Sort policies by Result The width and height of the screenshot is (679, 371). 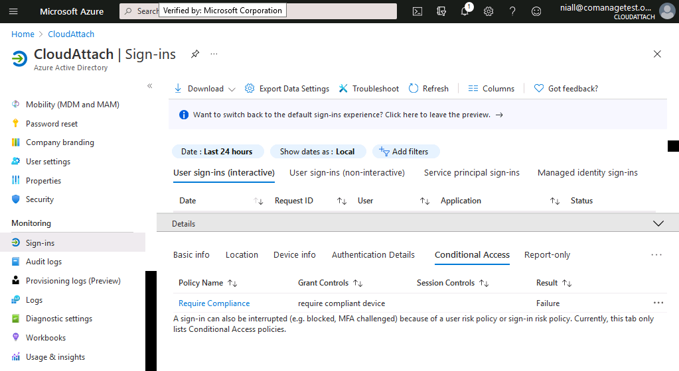point(554,283)
